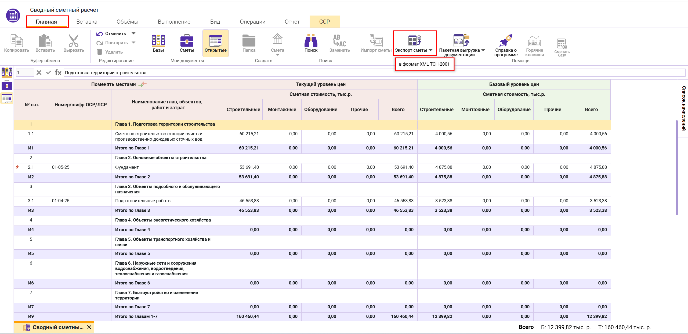The height and width of the screenshot is (334, 688).
Task: Click the Горячие клавиши keyboard icon
Action: pos(534,43)
